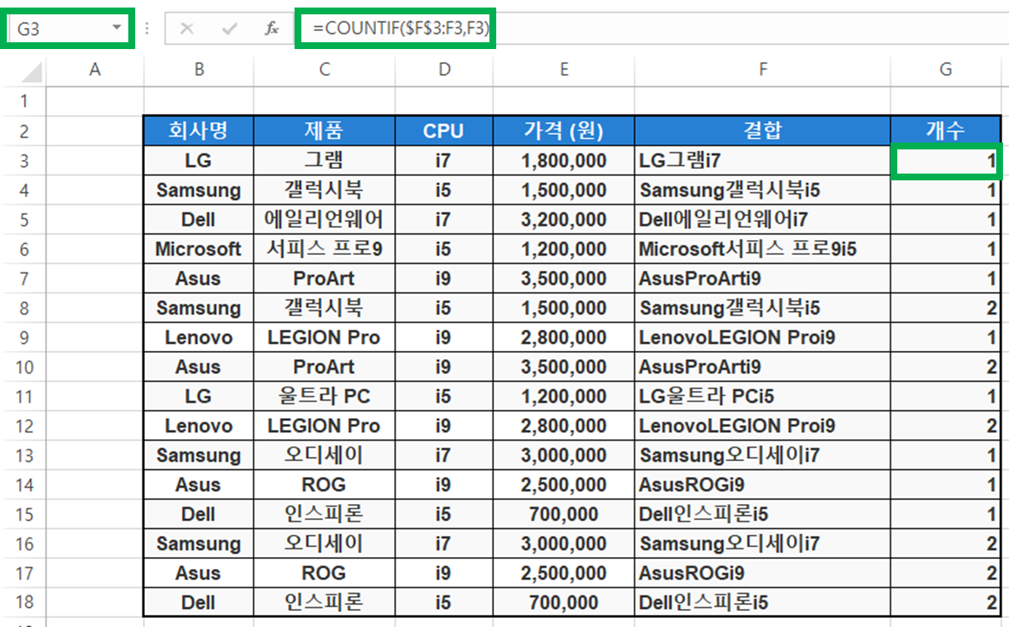
Task: Select the 울트라 PC product cell
Action: tap(325, 396)
